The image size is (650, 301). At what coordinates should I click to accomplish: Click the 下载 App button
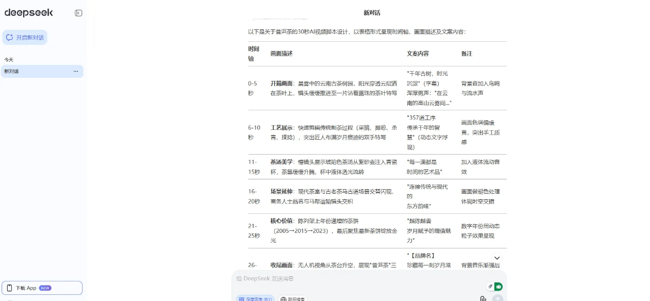tap(42, 288)
